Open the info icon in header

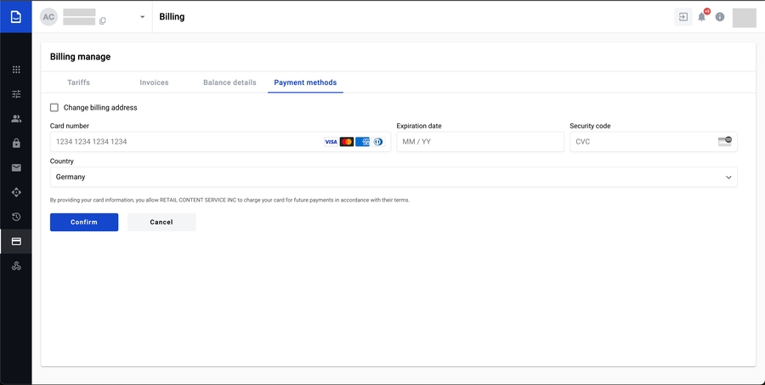click(x=720, y=17)
